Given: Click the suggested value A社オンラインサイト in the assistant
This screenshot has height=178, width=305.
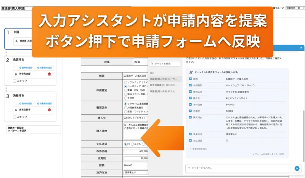Looking at the screenshot, I should 236,98.
